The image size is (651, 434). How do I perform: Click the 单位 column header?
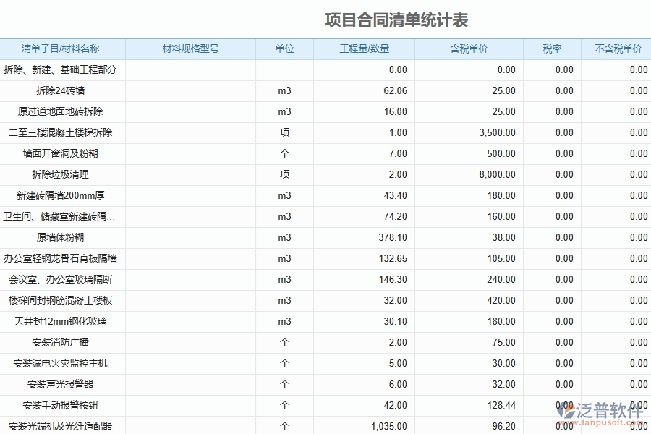click(x=283, y=49)
